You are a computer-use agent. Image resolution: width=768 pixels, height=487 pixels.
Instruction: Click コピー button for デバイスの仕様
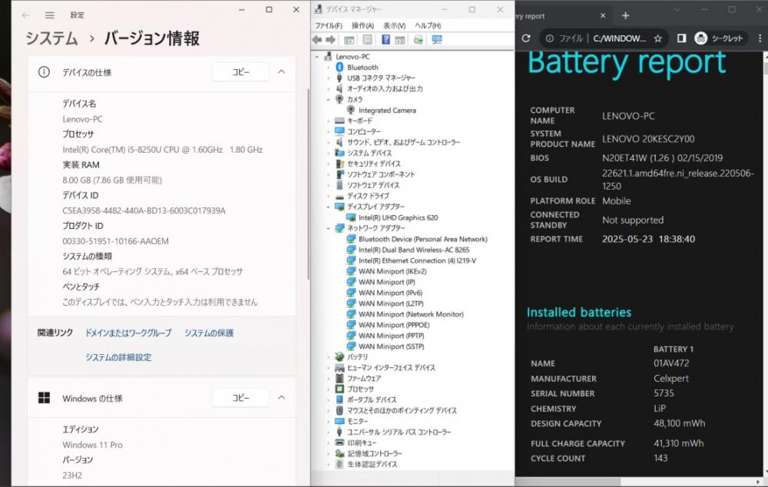coord(240,72)
